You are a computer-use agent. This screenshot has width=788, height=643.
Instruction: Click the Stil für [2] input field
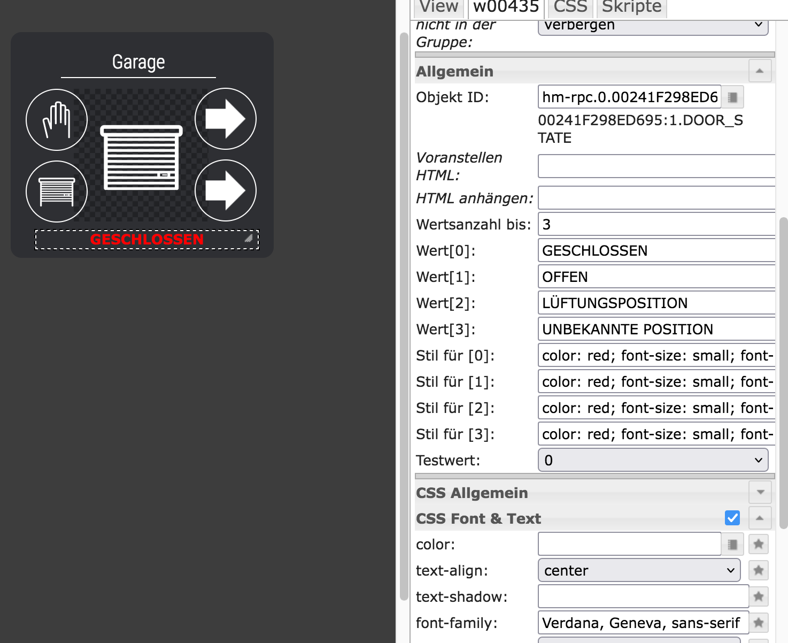(x=656, y=408)
